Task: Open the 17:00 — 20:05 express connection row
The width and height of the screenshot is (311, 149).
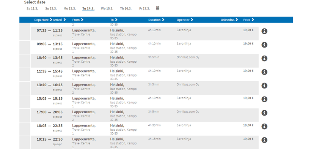Action: click(x=145, y=115)
